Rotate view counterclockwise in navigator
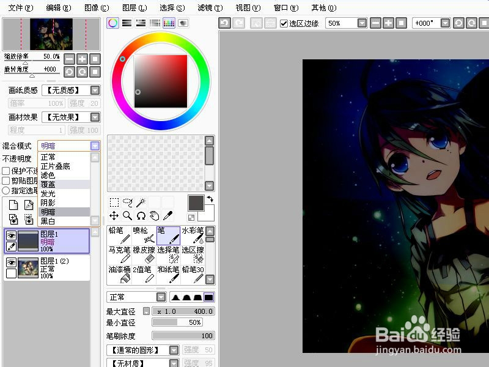The image size is (489, 367). point(69,72)
